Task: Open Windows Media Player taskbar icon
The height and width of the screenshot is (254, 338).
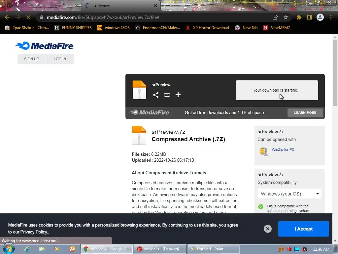Action: pos(57,249)
